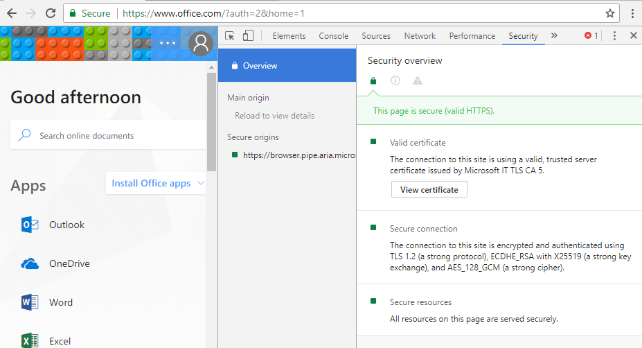The height and width of the screenshot is (348, 642).
Task: Click the 'Secure origins' heading
Action: click(x=253, y=137)
